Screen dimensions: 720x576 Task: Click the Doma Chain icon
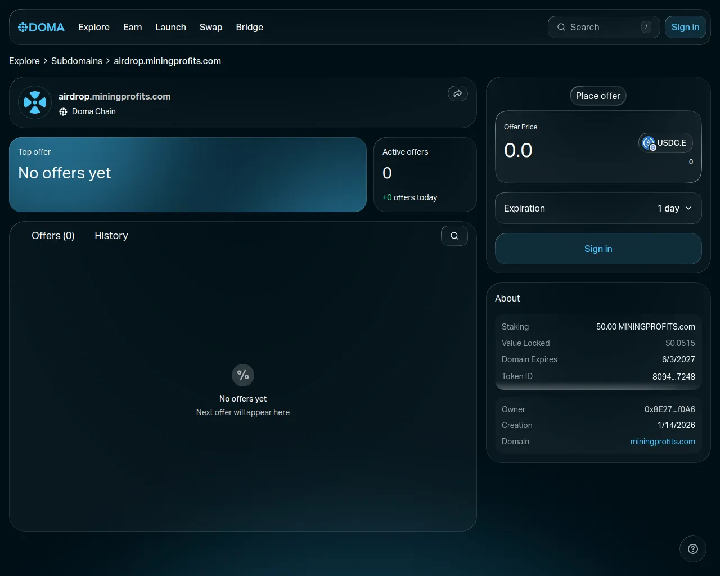point(63,111)
